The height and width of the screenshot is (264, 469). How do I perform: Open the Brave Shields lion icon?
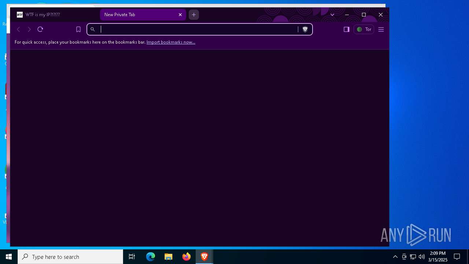305,29
